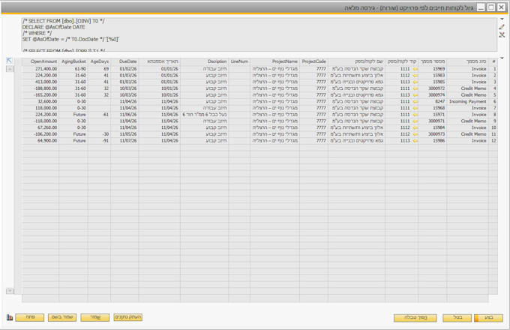Click the # column header
Image resolution: width=510 pixels, height=330 pixels.
tap(493, 61)
